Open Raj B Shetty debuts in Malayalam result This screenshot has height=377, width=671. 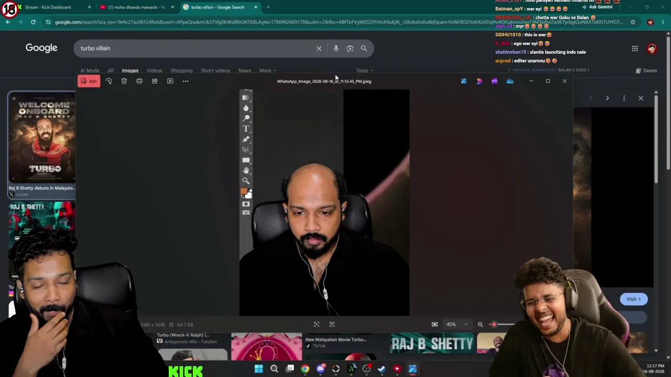(41, 188)
